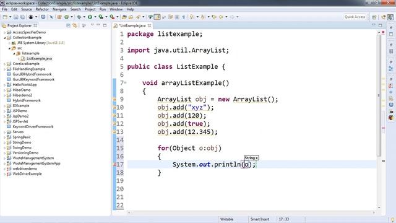Open the External Tools dropdown arrow
This screenshot has height=223, width=396.
(117, 17)
